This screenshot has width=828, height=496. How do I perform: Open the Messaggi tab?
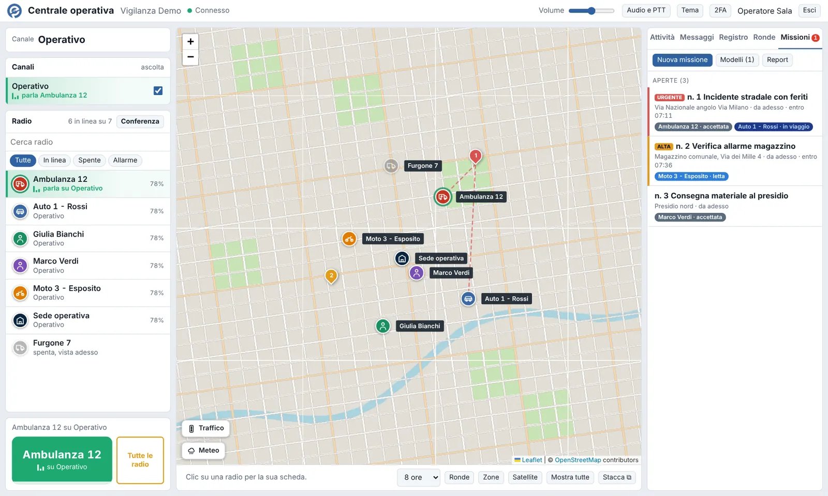(x=697, y=37)
